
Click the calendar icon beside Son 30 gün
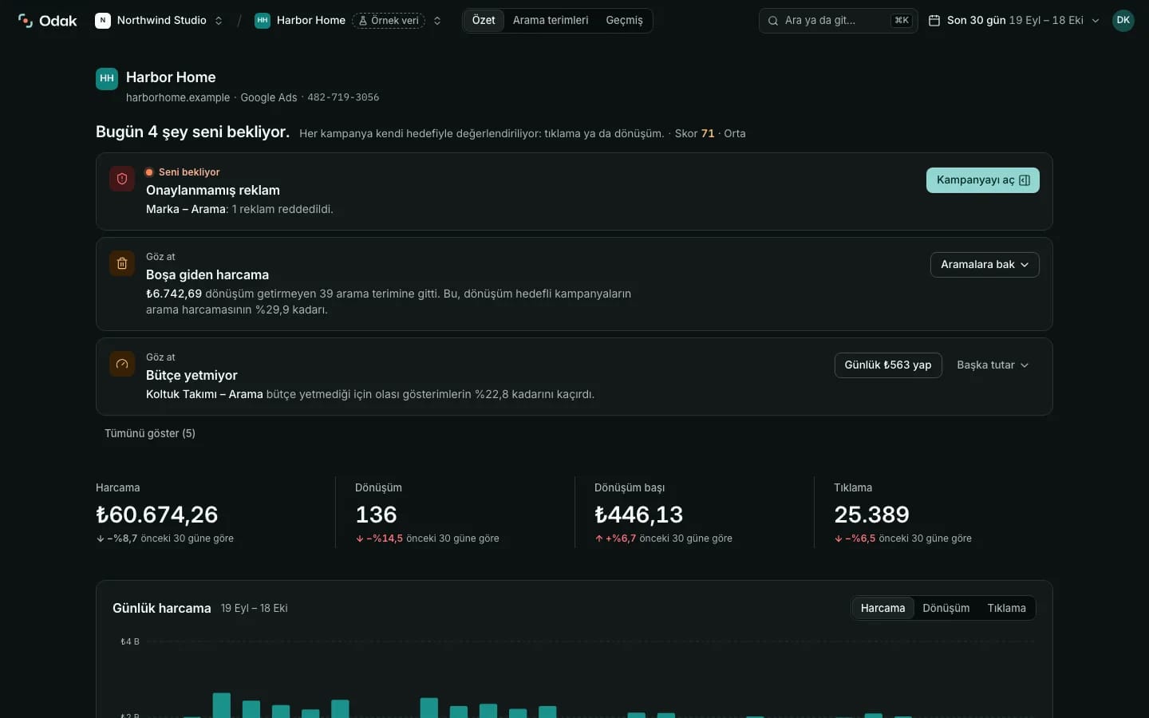tap(934, 21)
